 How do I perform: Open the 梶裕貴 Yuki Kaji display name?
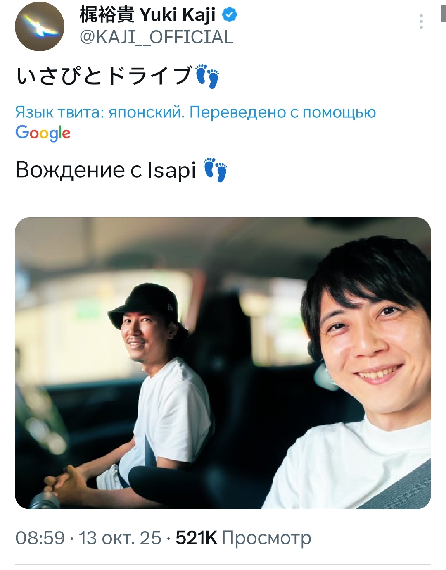click(x=147, y=15)
